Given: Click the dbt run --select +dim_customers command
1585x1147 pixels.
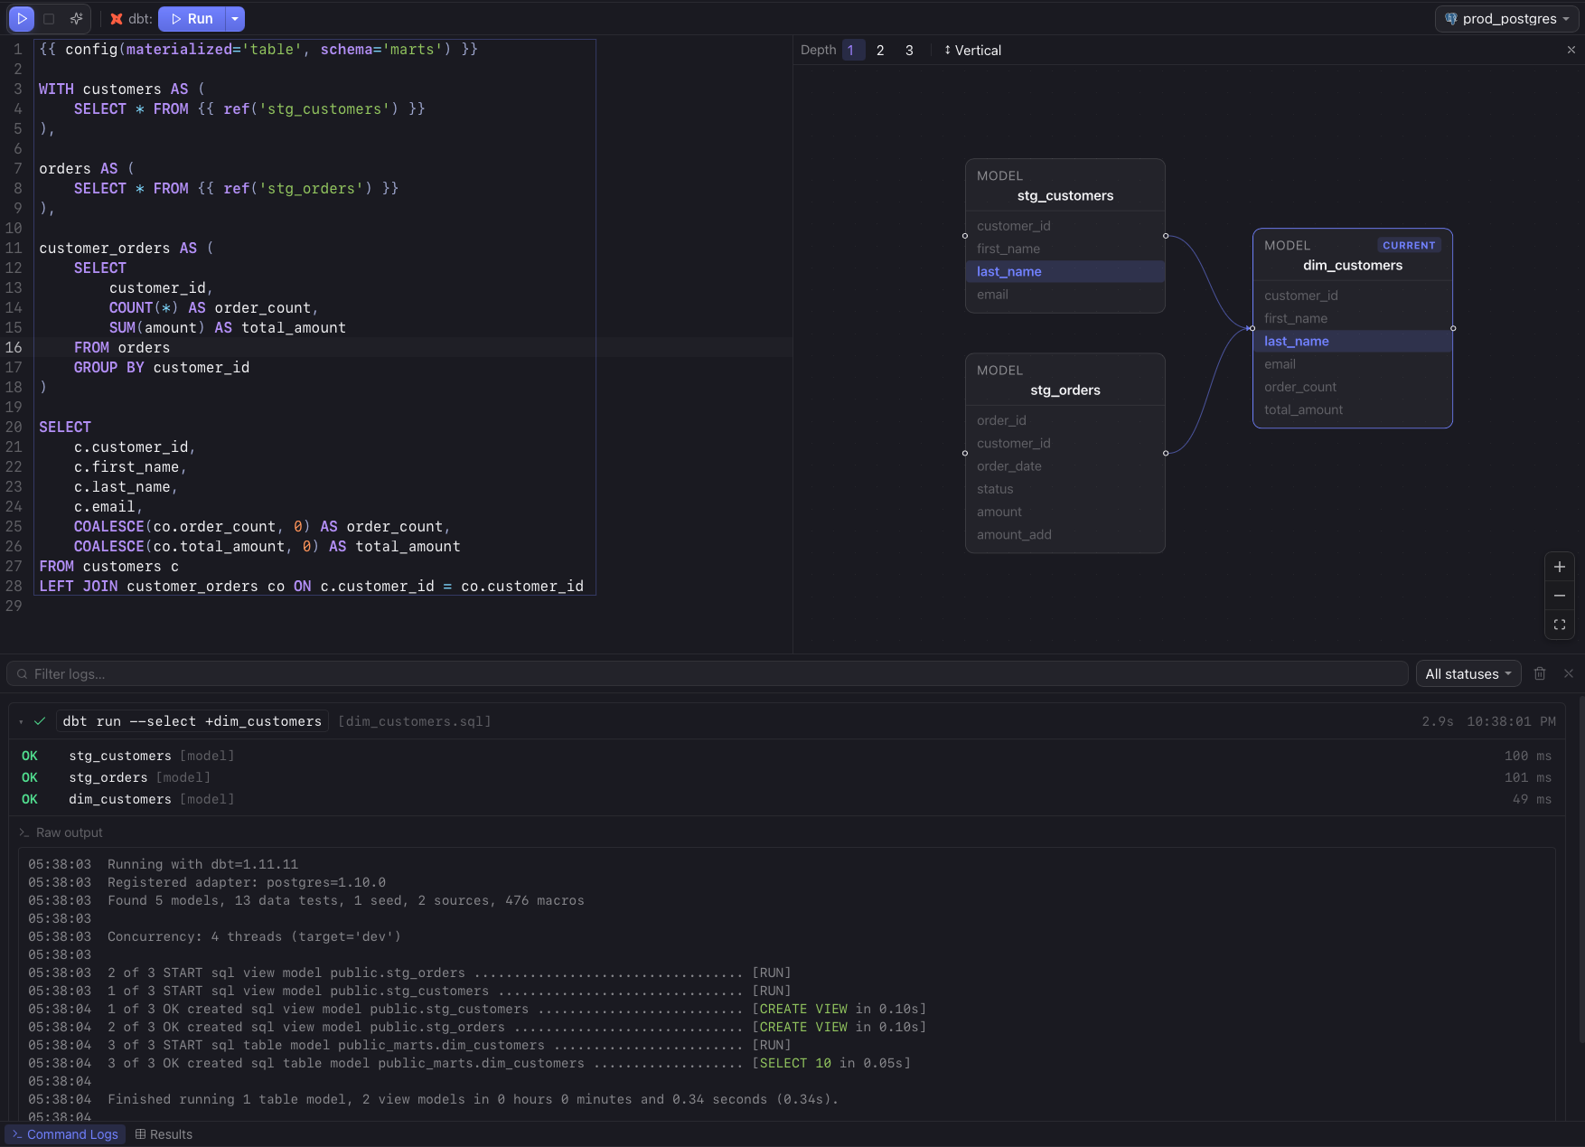Looking at the screenshot, I should [192, 721].
